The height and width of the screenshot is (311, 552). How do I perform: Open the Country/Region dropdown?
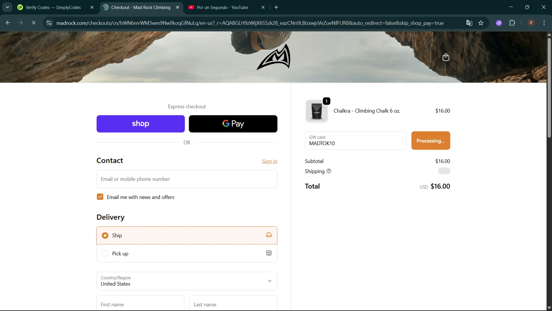point(187,281)
